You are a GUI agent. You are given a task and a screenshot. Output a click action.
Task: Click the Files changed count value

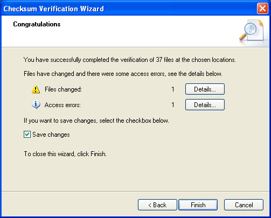[173, 89]
